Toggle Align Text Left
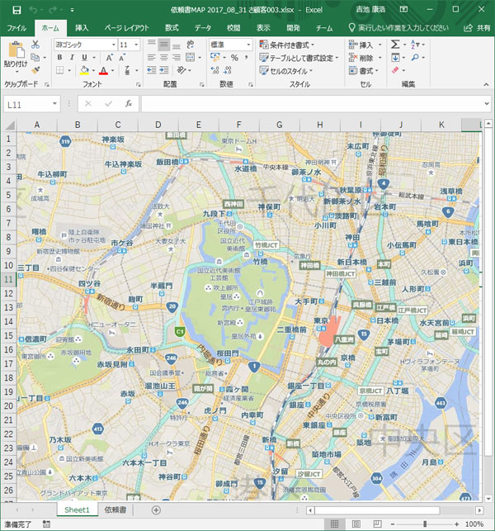The height and width of the screenshot is (531, 495). tap(152, 58)
